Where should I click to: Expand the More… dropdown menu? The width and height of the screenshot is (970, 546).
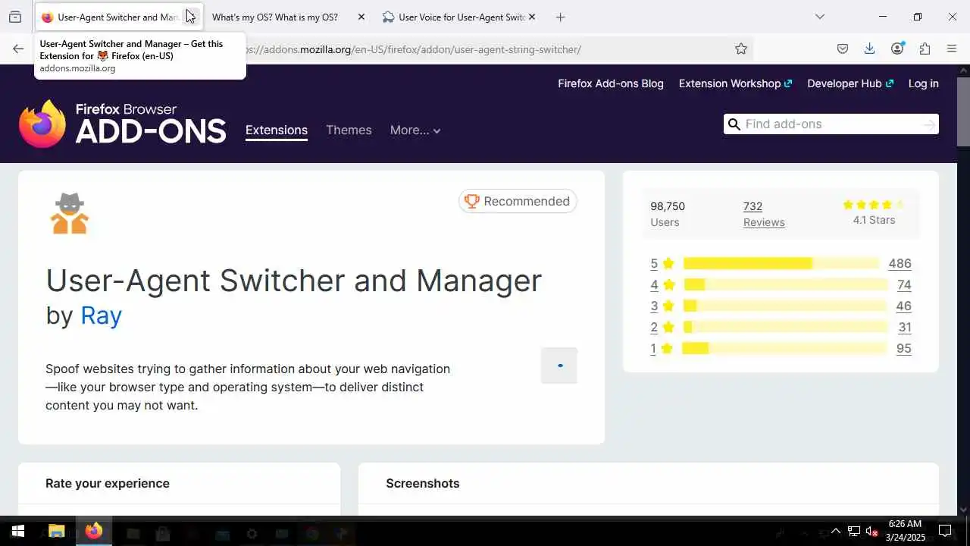(415, 130)
